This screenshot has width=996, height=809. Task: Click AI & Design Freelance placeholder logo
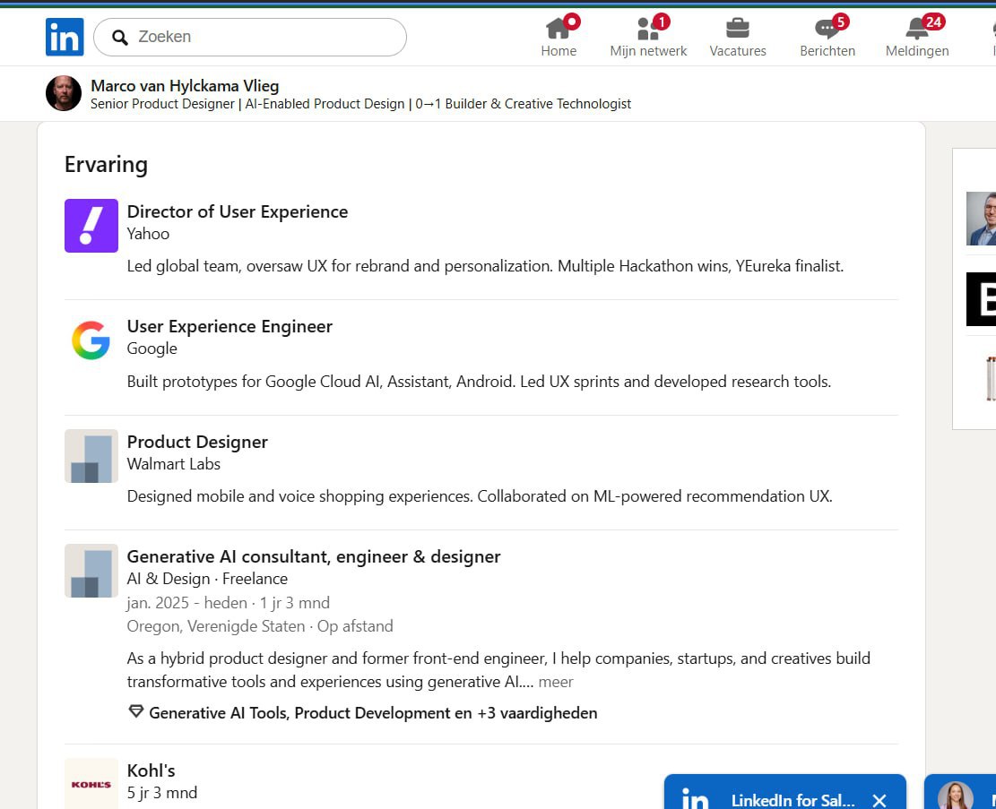pyautogui.click(x=91, y=570)
